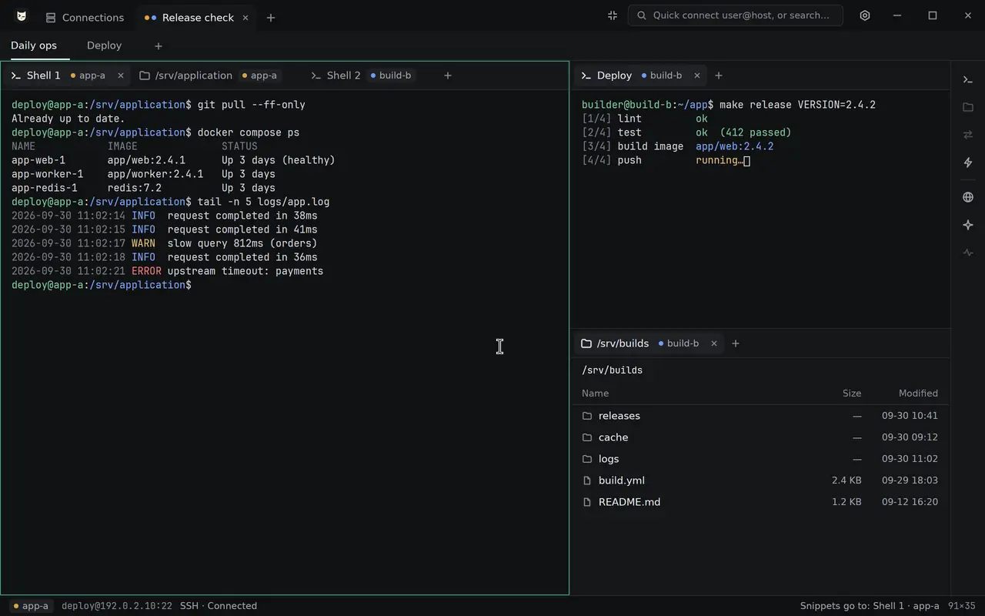Open the sidebar folder files icon

[968, 107]
